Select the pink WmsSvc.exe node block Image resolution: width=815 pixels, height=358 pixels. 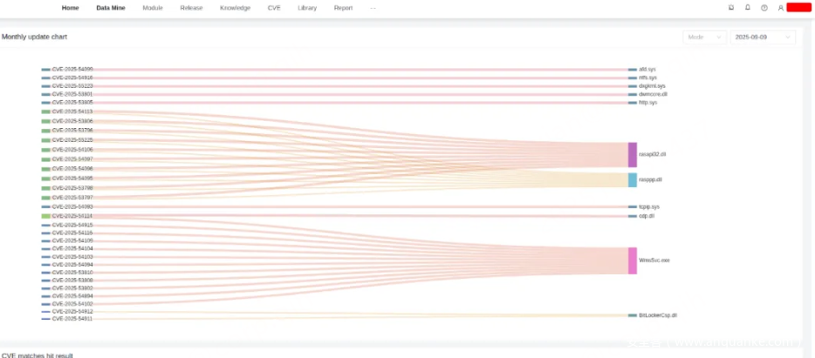[x=633, y=260]
